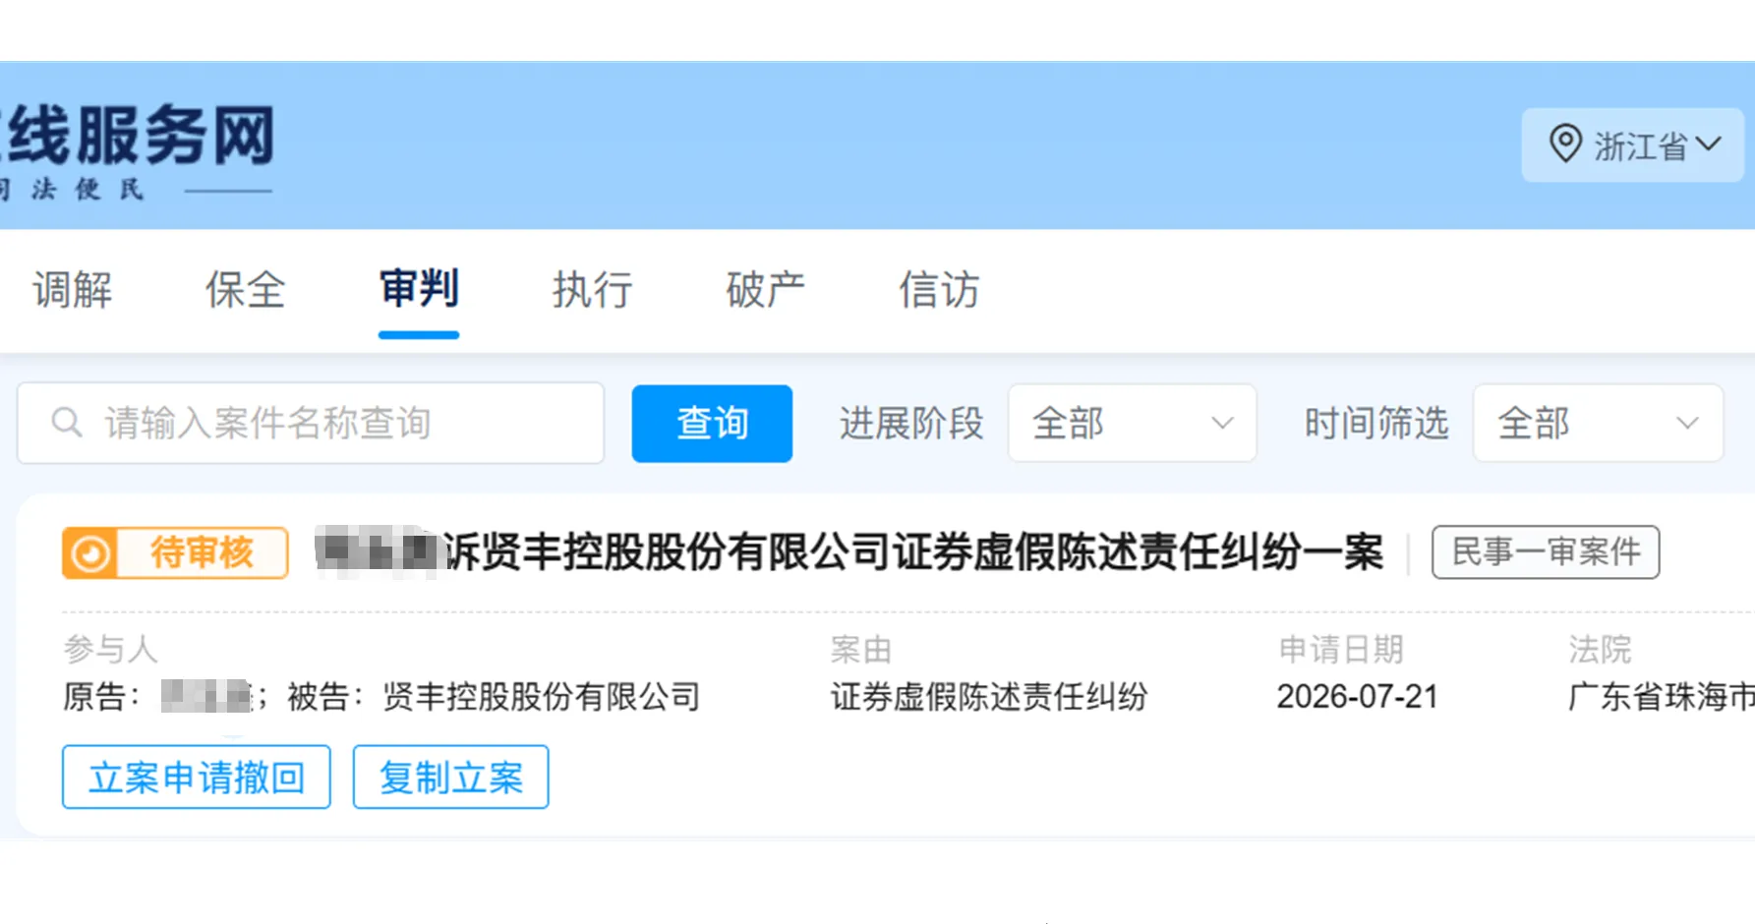Screen dimensions: 1755x924
Task: Click the defendant 贤丰控股股份有限公司 text
Action: 542,697
